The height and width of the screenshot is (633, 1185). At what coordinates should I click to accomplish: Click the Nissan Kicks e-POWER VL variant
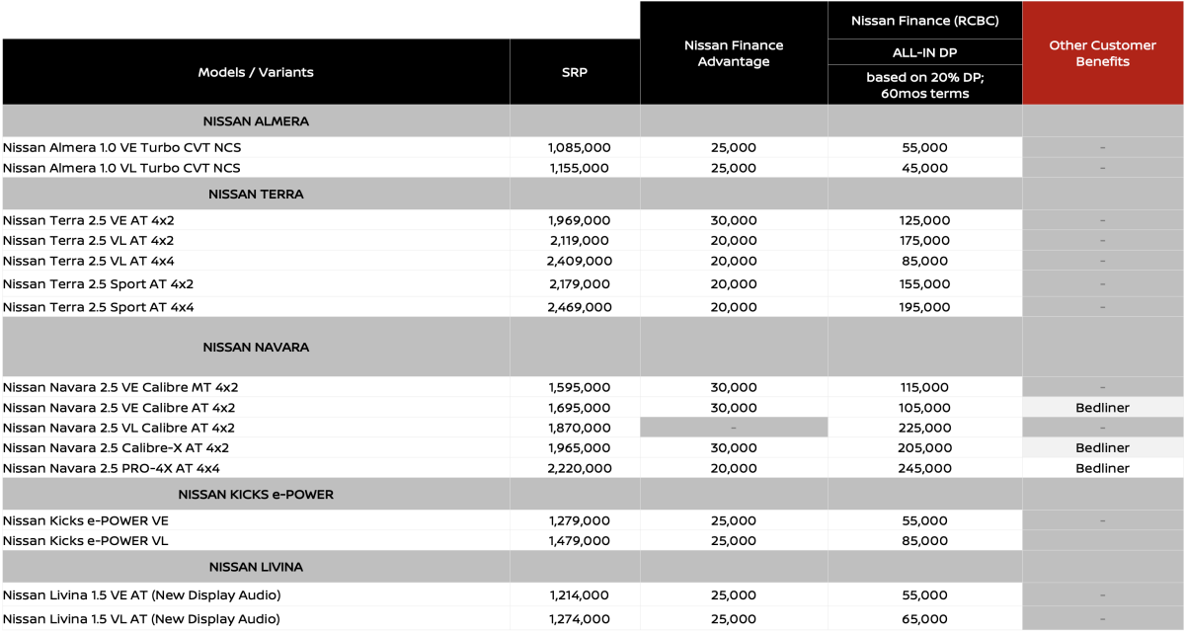pos(86,540)
